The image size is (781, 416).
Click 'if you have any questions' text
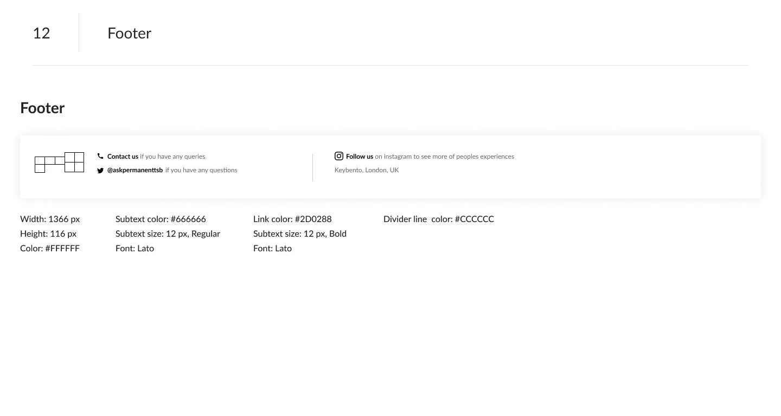201,170
